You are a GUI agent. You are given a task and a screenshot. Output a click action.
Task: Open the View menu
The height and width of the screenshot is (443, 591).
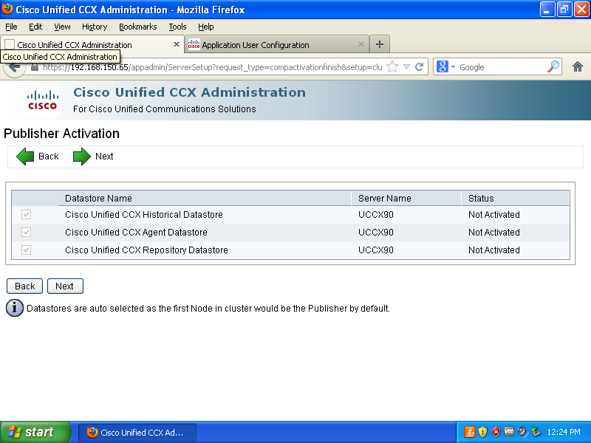62,27
